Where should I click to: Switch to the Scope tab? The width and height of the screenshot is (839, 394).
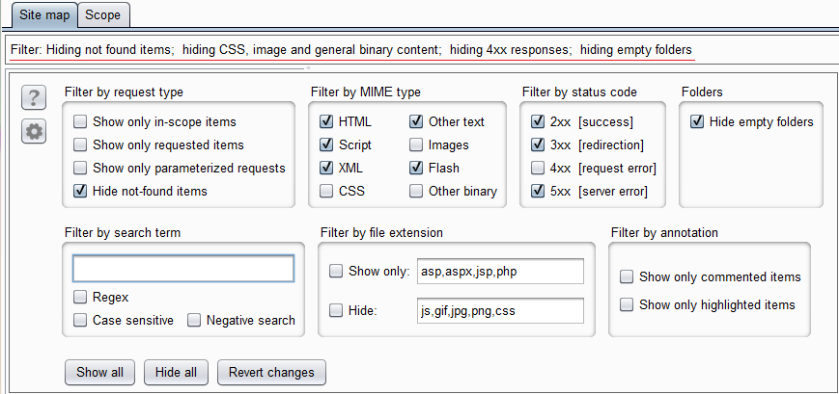[103, 16]
